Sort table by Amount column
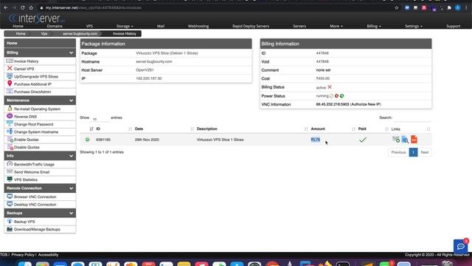The width and height of the screenshot is (472, 266). 318,129
